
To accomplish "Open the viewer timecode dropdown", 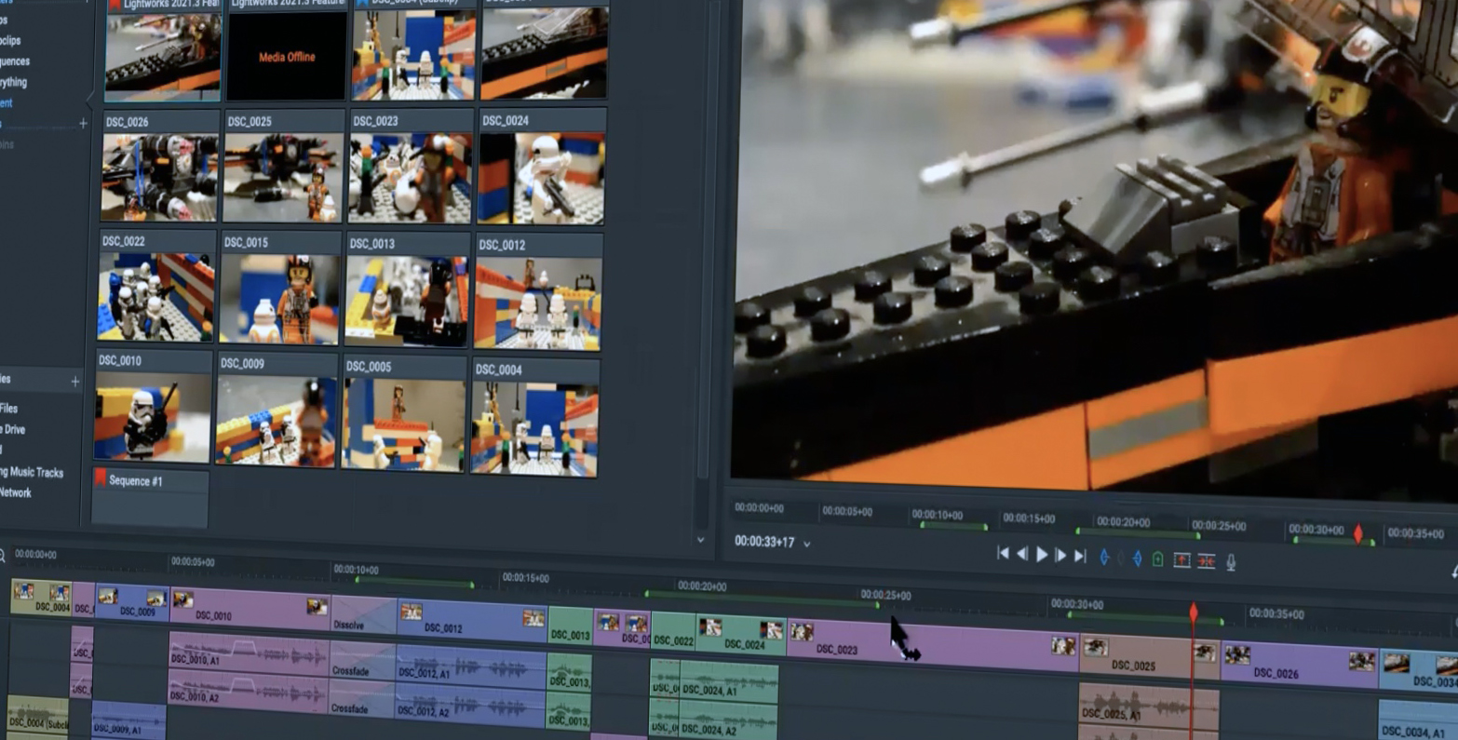I will (807, 544).
